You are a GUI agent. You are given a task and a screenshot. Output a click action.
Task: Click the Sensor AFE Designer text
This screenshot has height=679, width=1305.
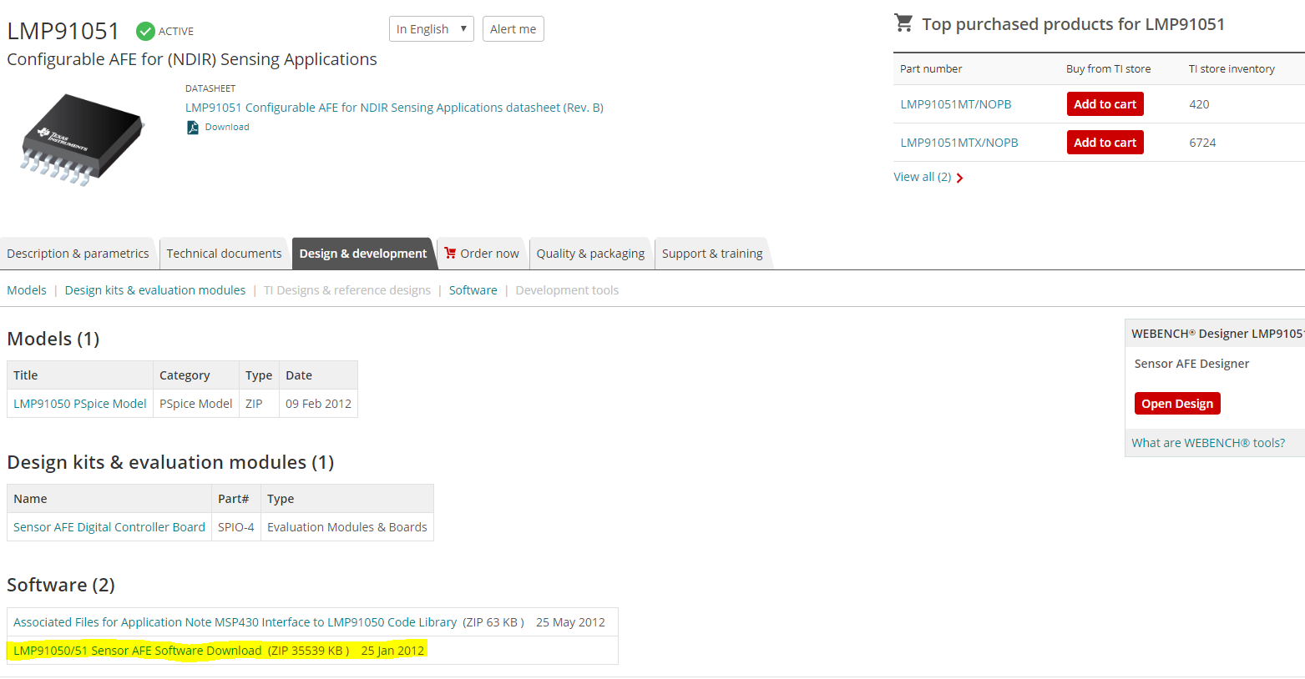coord(1191,364)
